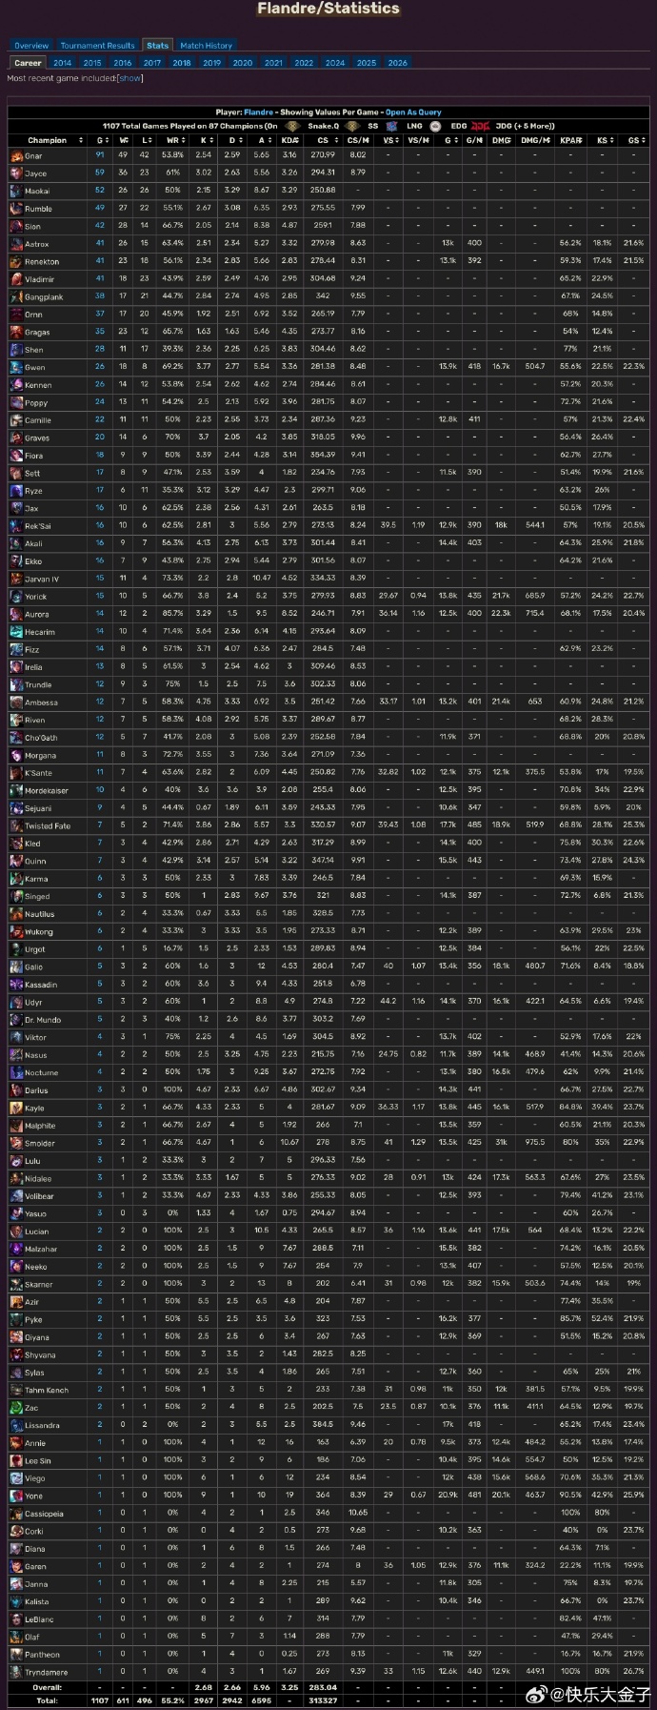Click the Tryndamere champion icon
This screenshot has height=1710, width=657.
pos(17,1673)
